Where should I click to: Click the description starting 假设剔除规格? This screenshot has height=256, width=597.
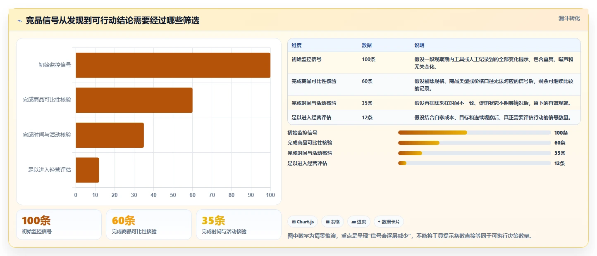click(x=494, y=85)
